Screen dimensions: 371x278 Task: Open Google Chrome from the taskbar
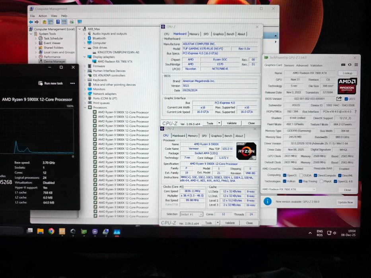pyautogui.click(x=51, y=231)
